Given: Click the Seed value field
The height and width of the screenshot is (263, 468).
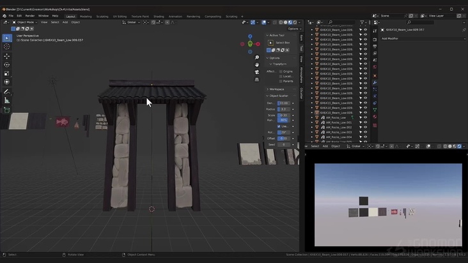Looking at the screenshot, I should (283, 144).
